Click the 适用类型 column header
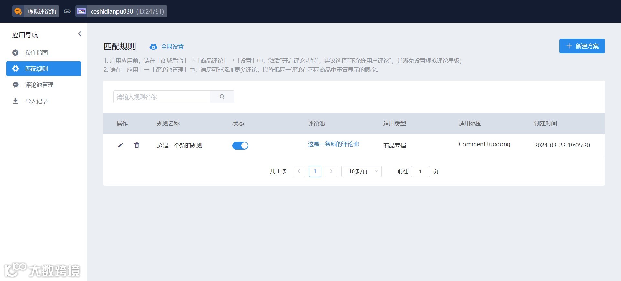621x281 pixels. (395, 124)
